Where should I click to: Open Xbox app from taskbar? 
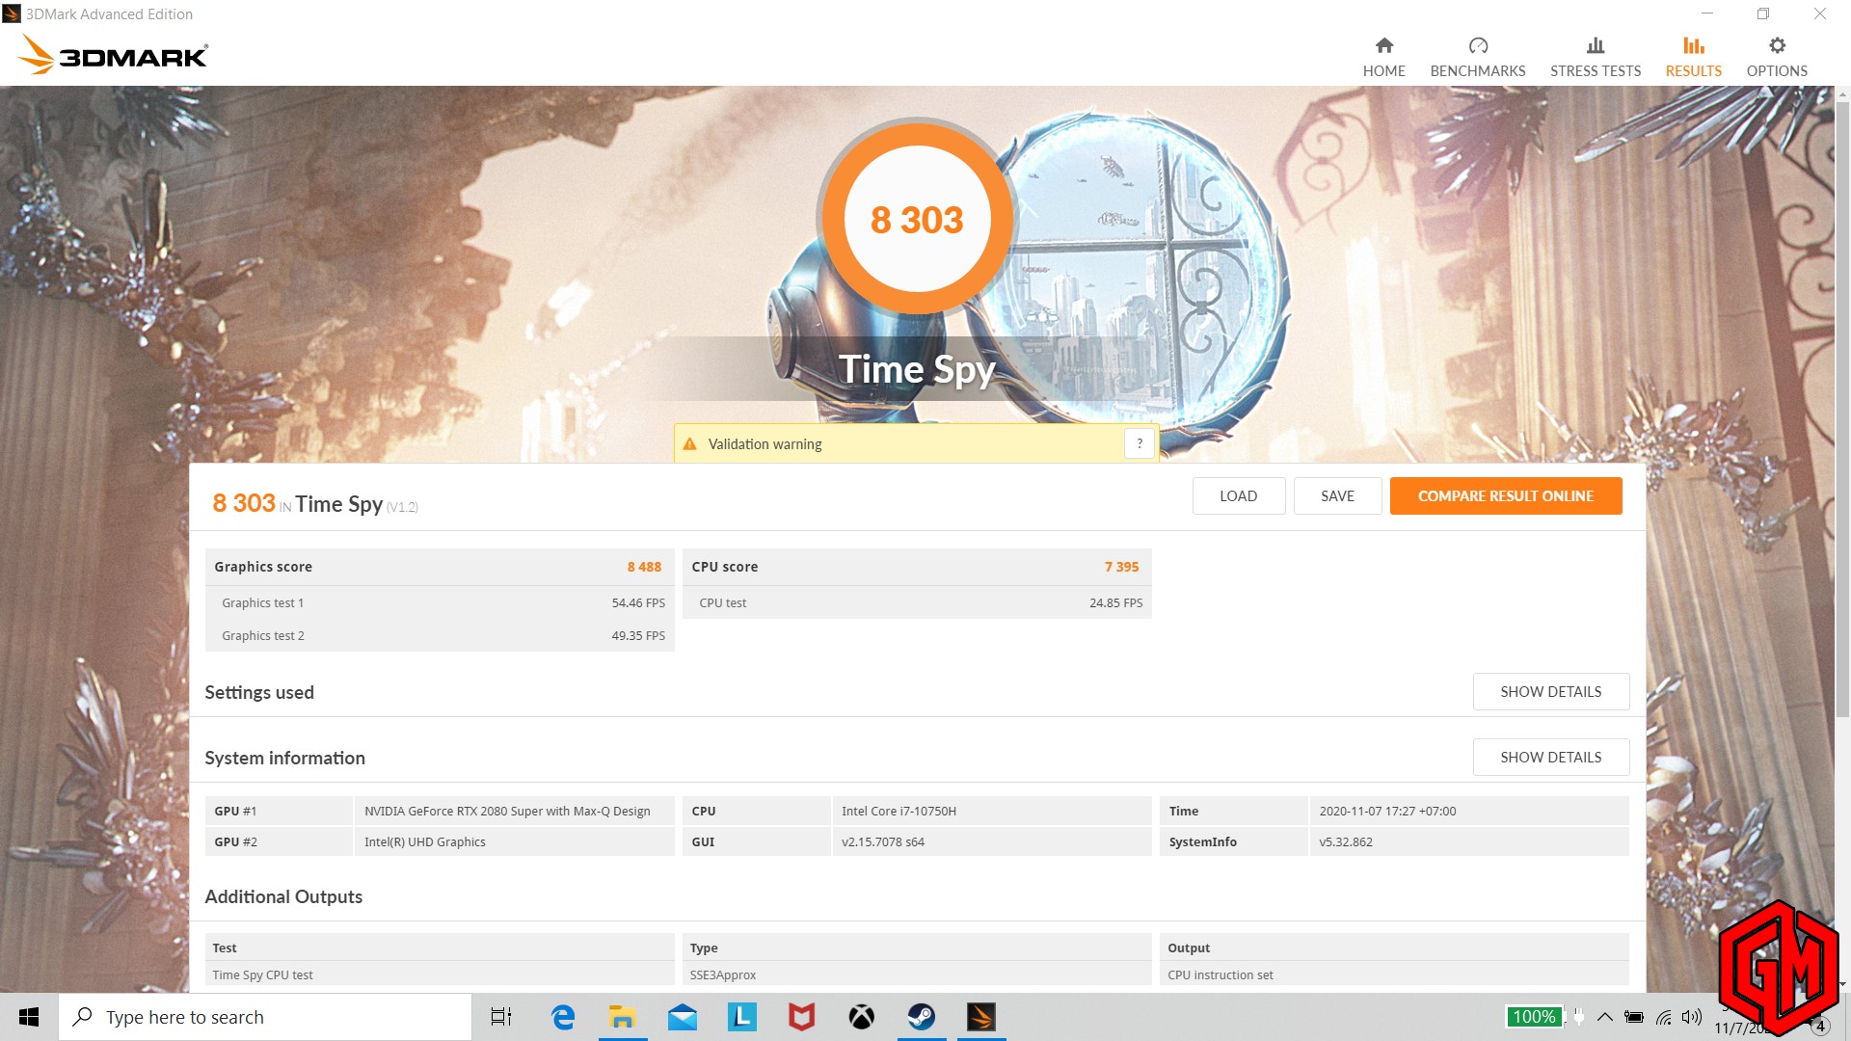[861, 1017]
